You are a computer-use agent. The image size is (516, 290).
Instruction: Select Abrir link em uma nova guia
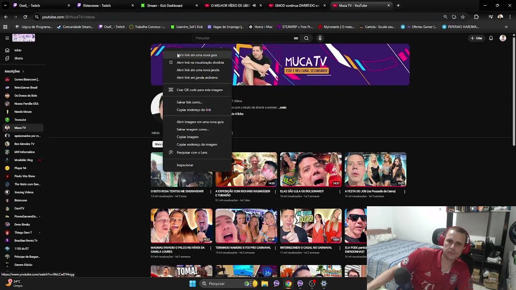click(197, 55)
